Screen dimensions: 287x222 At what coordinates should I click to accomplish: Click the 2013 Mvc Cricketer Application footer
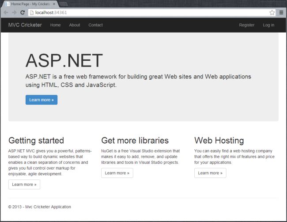coord(40,207)
